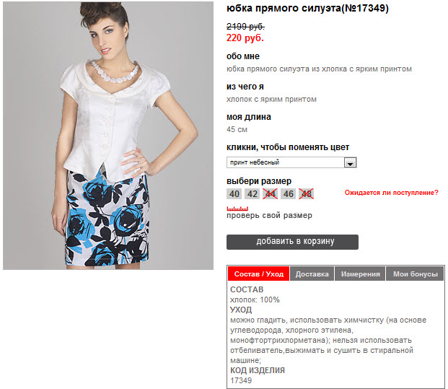Choose size 42
The height and width of the screenshot is (389, 448).
pos(252,194)
